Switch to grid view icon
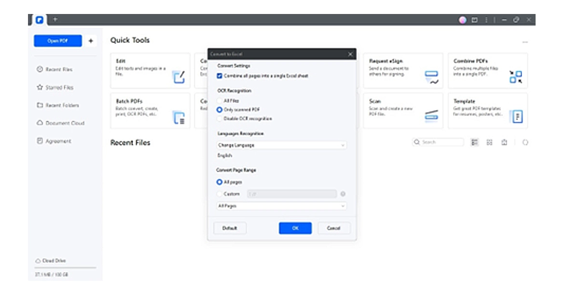Viewport: 579px width, 303px height. [489, 142]
